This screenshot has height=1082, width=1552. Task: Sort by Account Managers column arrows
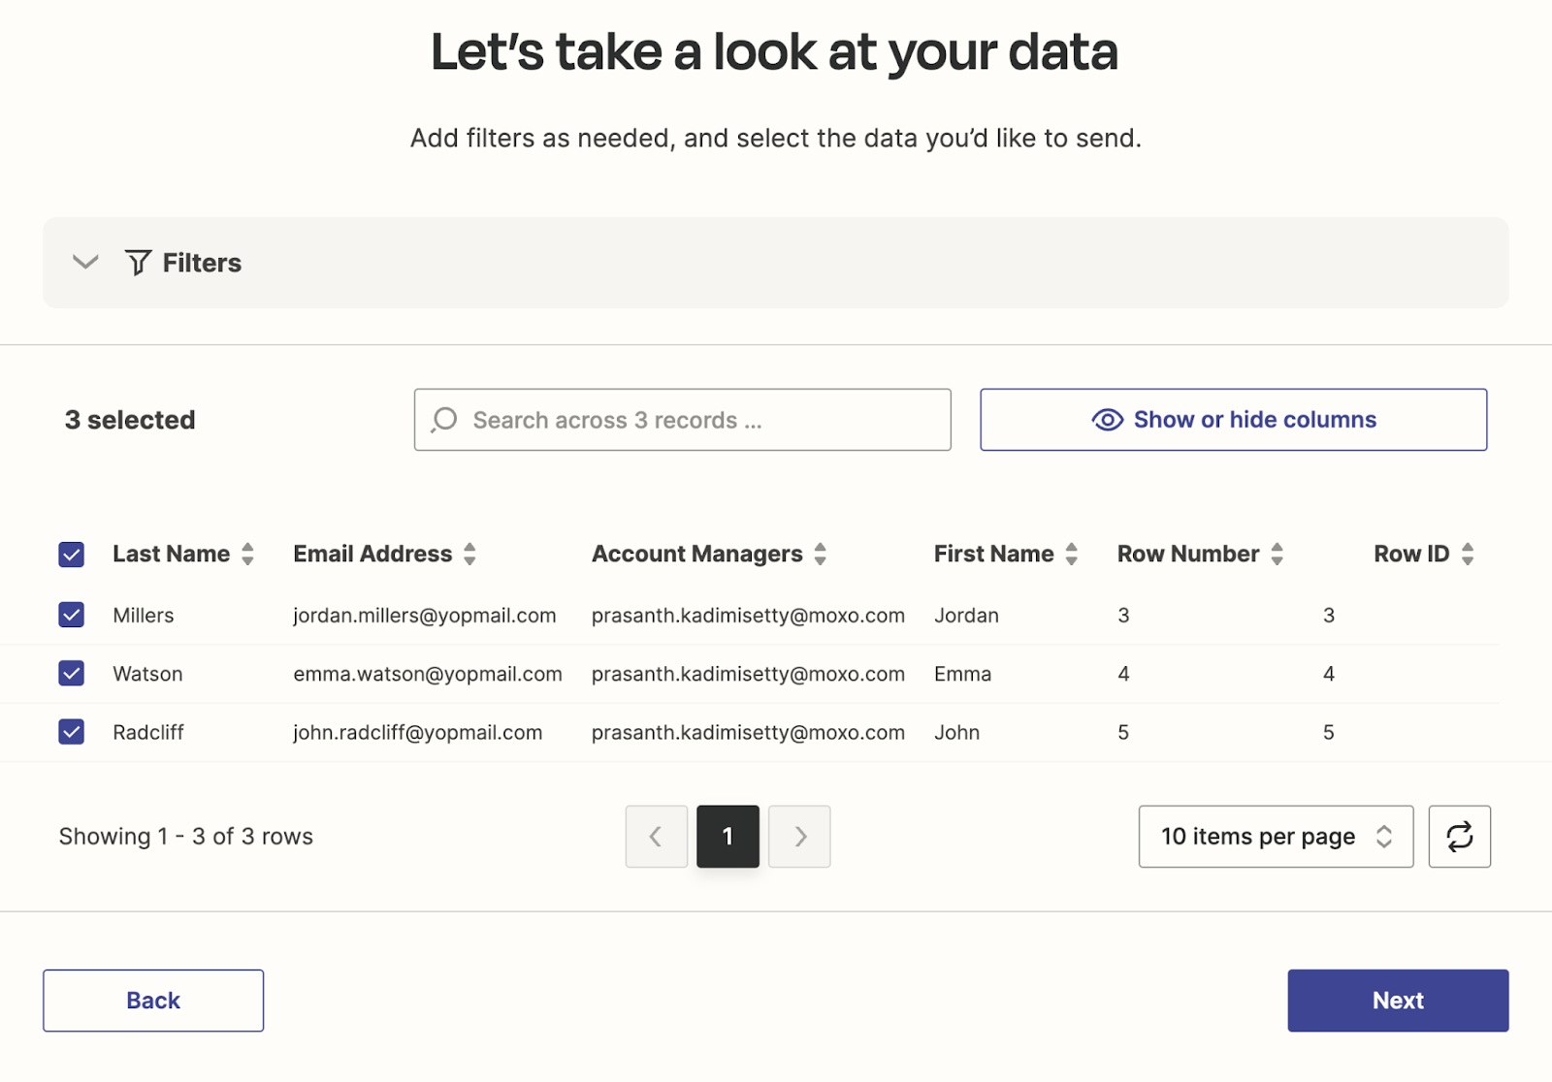821,554
